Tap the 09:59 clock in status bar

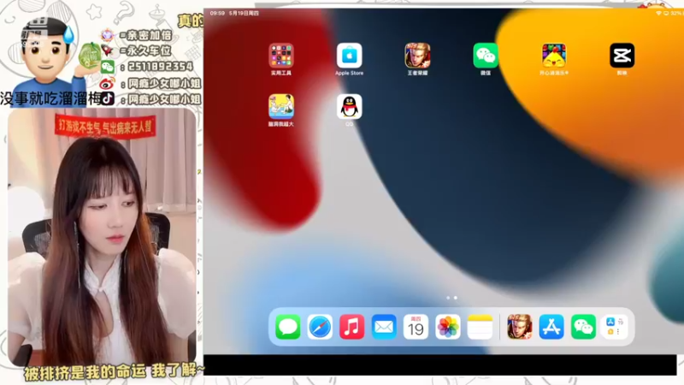click(217, 13)
